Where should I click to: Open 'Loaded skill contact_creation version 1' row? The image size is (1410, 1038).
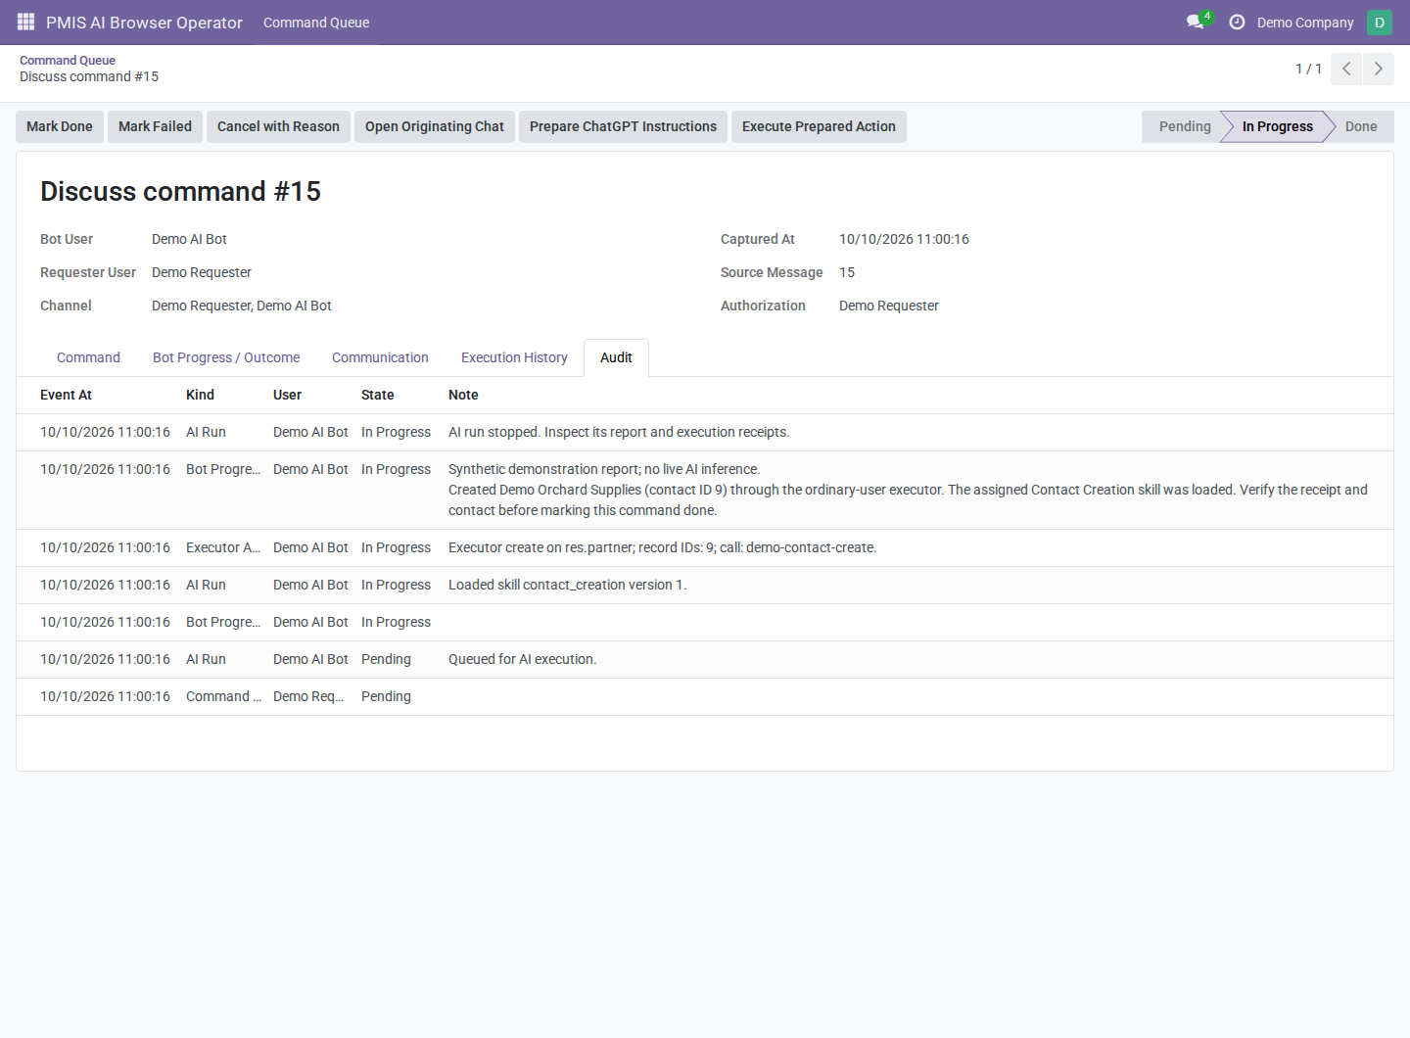pos(705,585)
